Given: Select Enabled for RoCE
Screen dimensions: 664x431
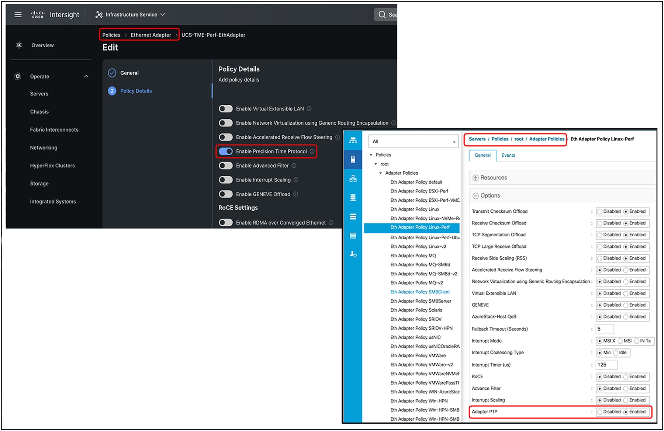Looking at the screenshot, I should pos(626,377).
